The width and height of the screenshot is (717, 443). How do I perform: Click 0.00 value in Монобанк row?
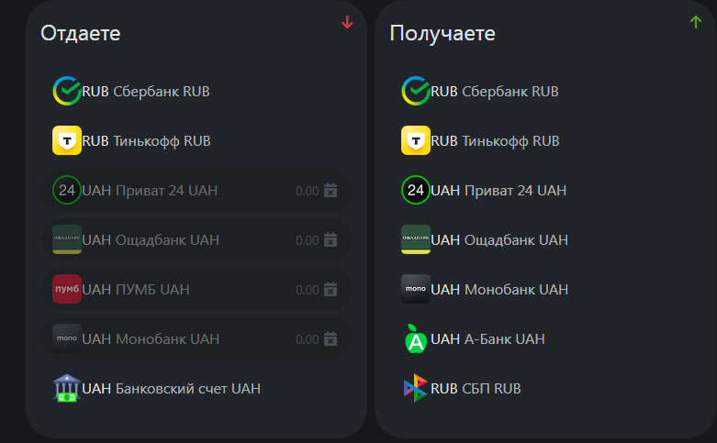[308, 339]
